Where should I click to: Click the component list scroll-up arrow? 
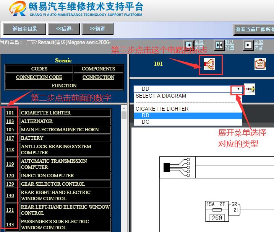coord(124,109)
